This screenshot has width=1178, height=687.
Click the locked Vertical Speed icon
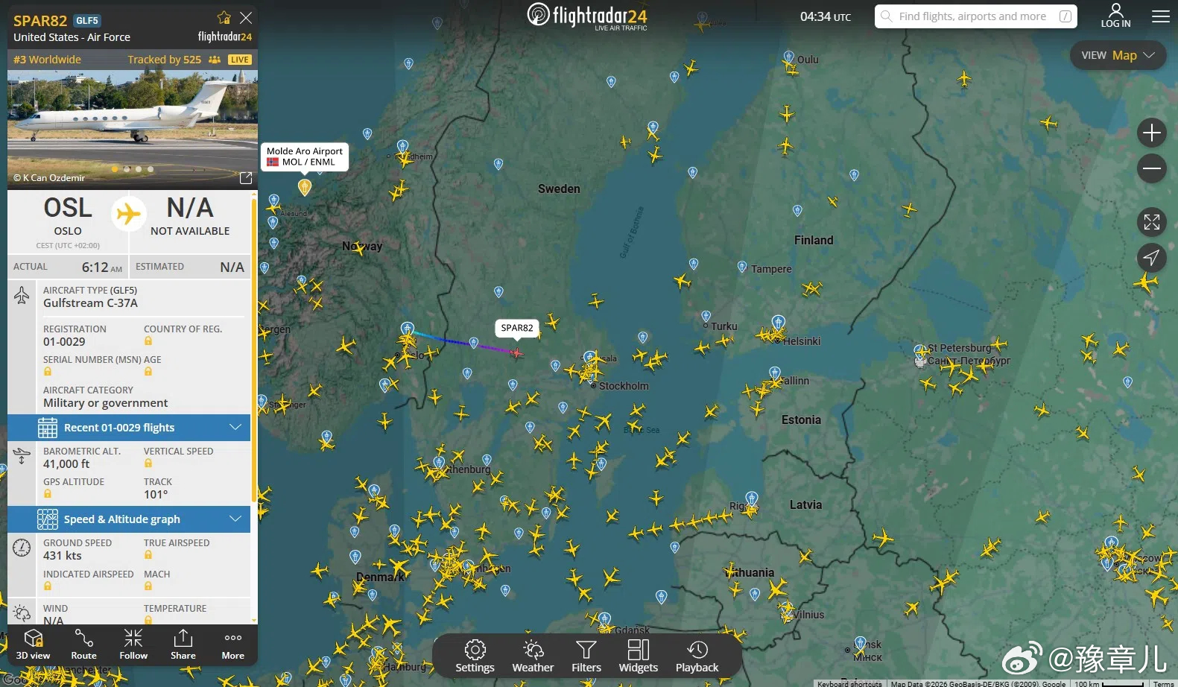[148, 463]
